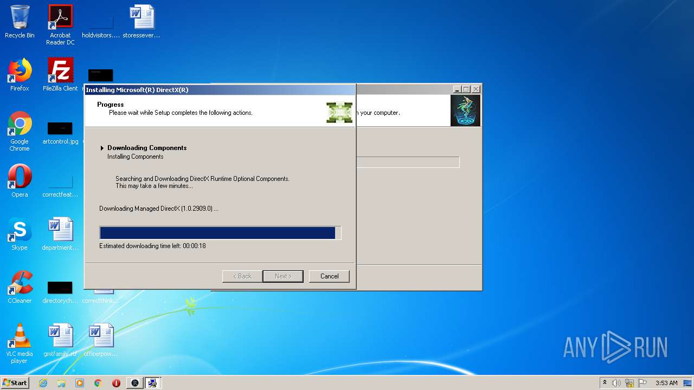Click Show desktop button at taskbar end
This screenshot has width=694, height=390.
pyautogui.click(x=689, y=383)
